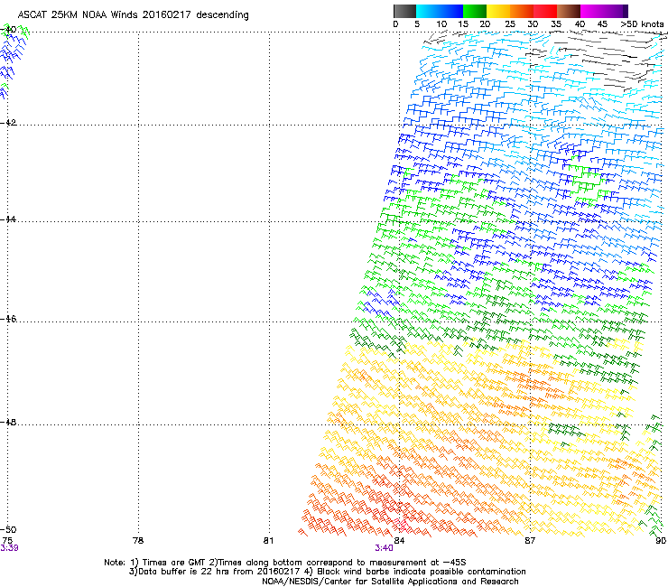Select the purple 45-50 knots legend swatch
Image resolution: width=668 pixels, height=587 pixels.
click(616, 11)
